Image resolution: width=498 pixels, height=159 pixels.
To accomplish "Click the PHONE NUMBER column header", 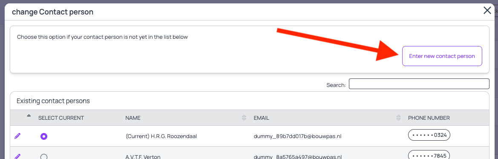I will tap(429, 118).
